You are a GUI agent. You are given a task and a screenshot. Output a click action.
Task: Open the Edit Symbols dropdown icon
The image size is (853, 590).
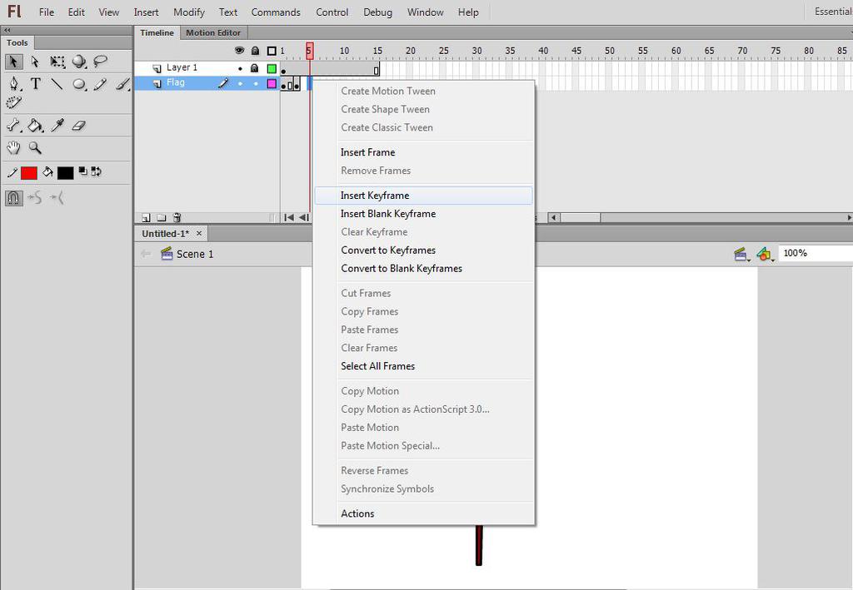[x=765, y=254]
